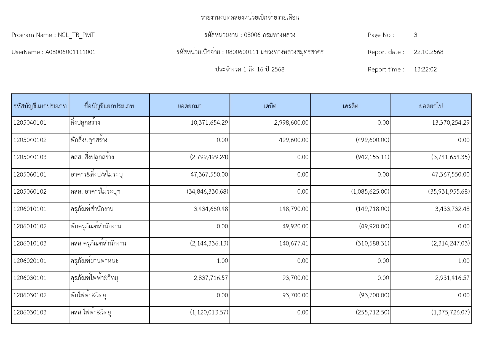Image resolution: width=484 pixels, height=342 pixels.
Task: Click the เครดิต column header
Action: 350,106
